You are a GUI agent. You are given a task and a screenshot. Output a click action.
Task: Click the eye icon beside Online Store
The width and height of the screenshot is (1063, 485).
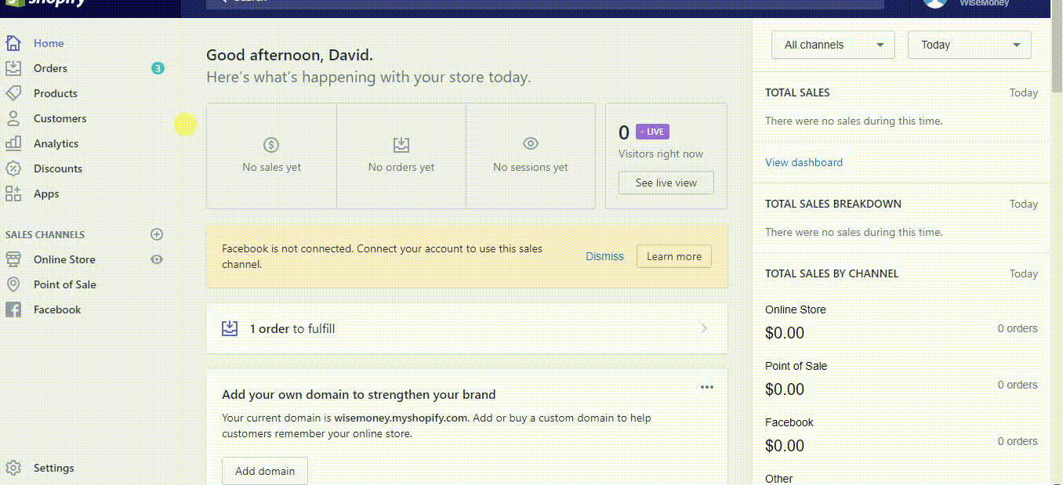(157, 259)
